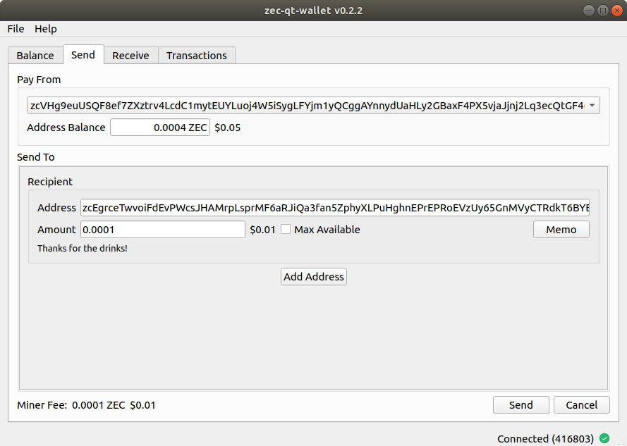Open the Transactions tab
Image resolution: width=627 pixels, height=446 pixels.
click(x=197, y=56)
